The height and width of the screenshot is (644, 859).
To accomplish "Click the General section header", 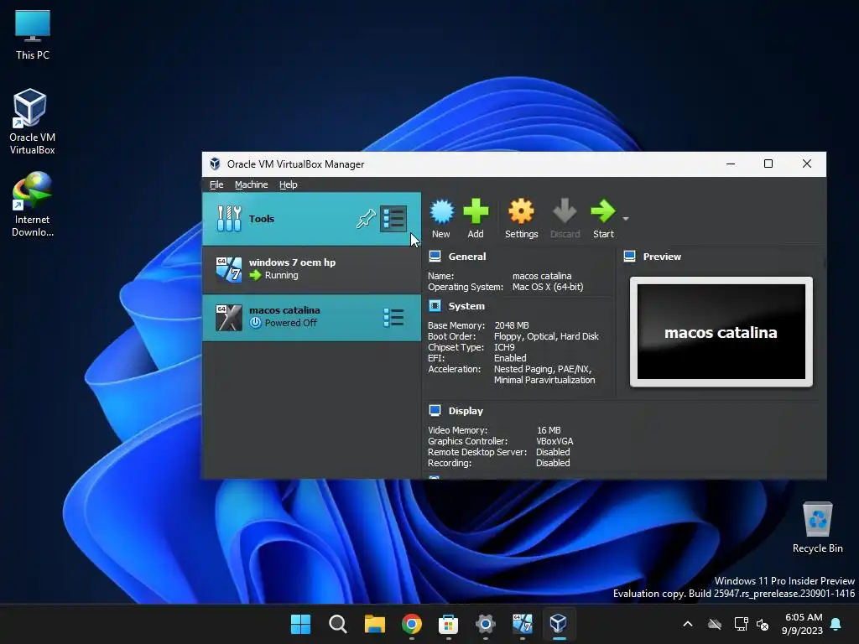I will coord(466,257).
